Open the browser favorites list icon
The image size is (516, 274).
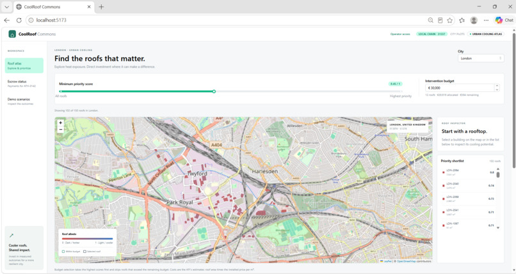[x=462, y=20]
